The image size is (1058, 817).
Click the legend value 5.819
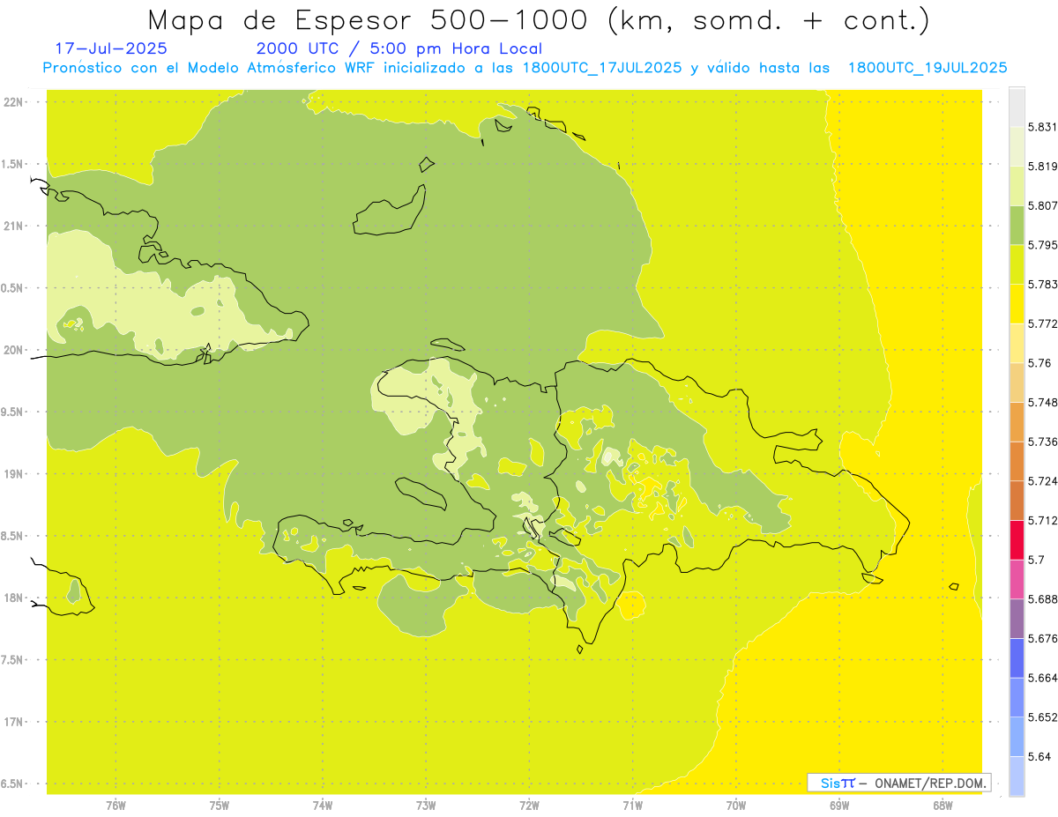coord(1043,166)
